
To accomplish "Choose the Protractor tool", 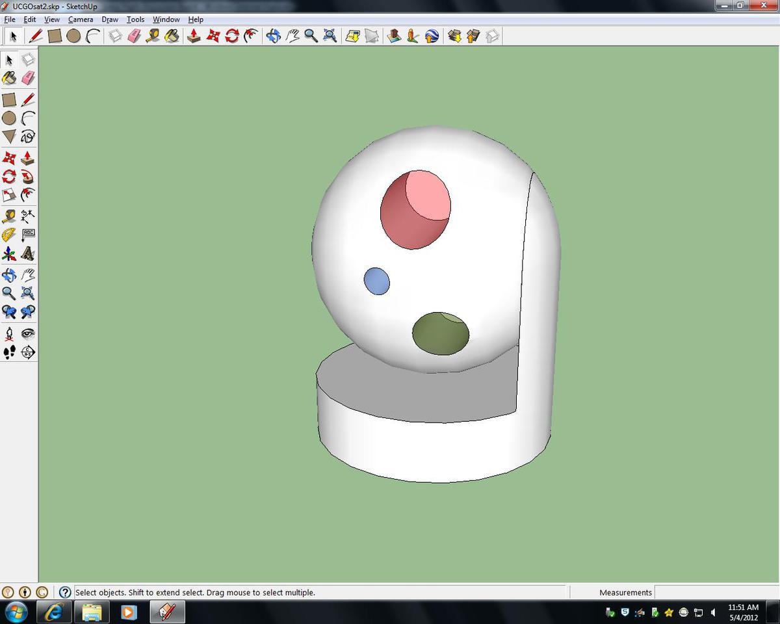I will tap(9, 235).
